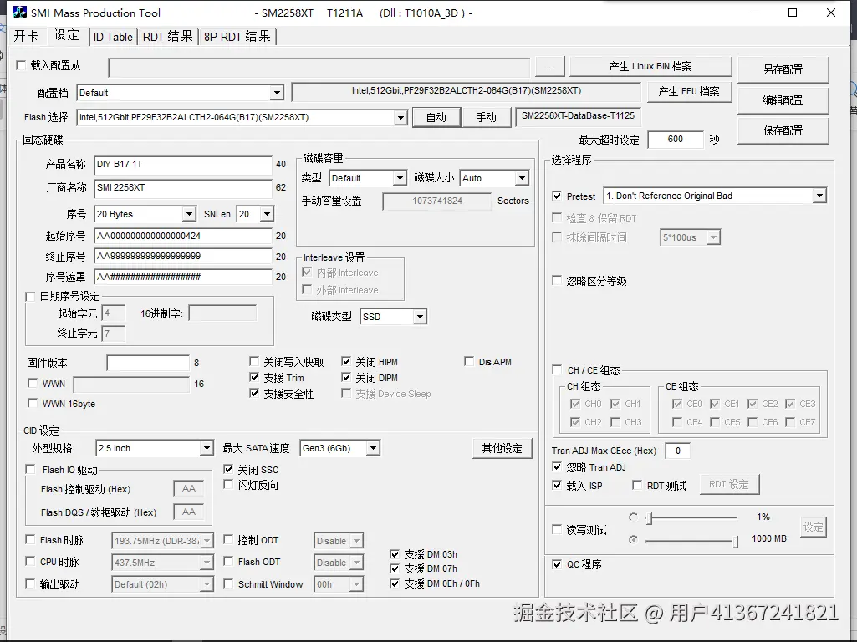Screen dimensions: 857x642
Task: Open the 磁碟容量 类型 dropdown
Action: click(400, 178)
